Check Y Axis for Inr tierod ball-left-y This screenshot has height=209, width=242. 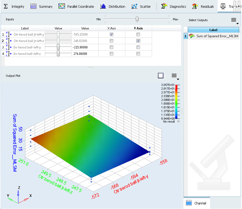[x=138, y=47]
